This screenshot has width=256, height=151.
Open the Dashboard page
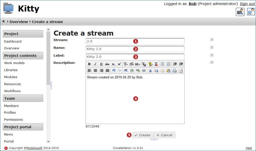click(13, 42)
